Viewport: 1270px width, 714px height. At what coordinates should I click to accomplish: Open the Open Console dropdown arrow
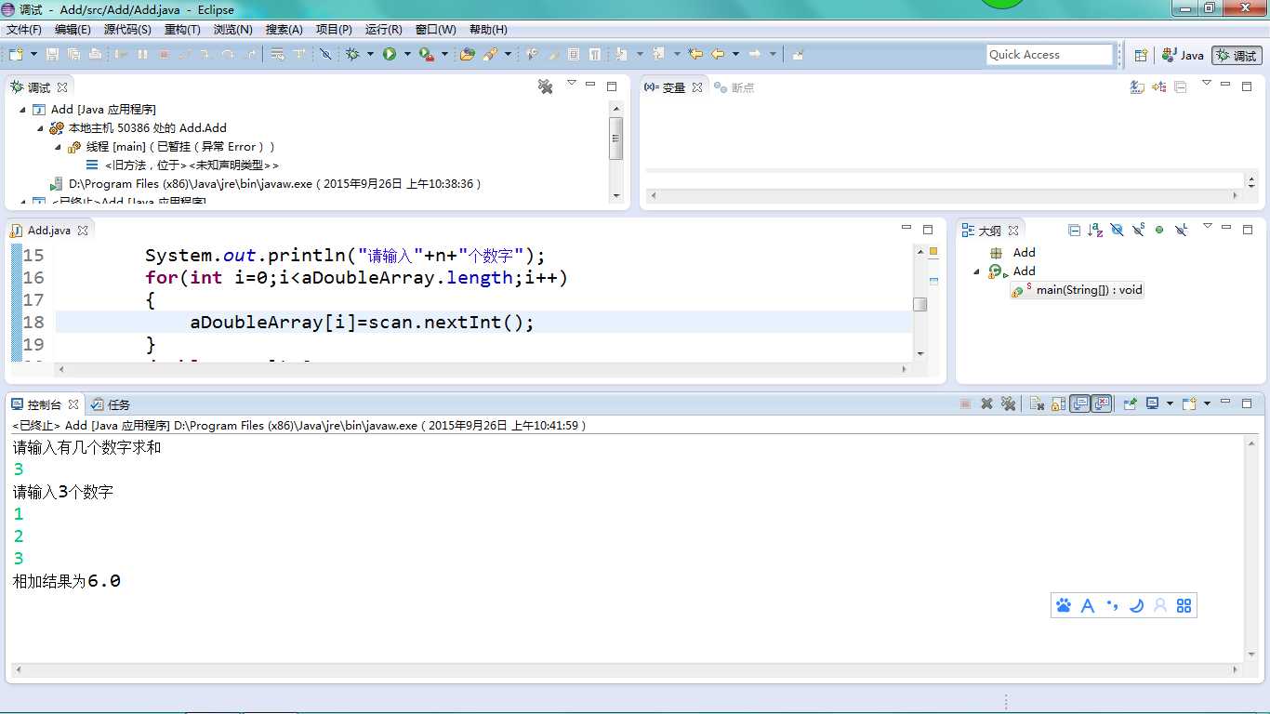point(1207,403)
